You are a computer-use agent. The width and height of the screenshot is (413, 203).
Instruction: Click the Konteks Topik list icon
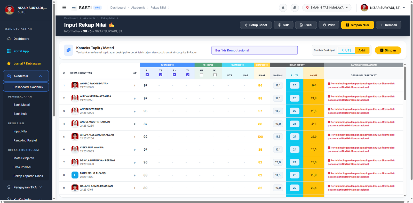click(x=68, y=50)
